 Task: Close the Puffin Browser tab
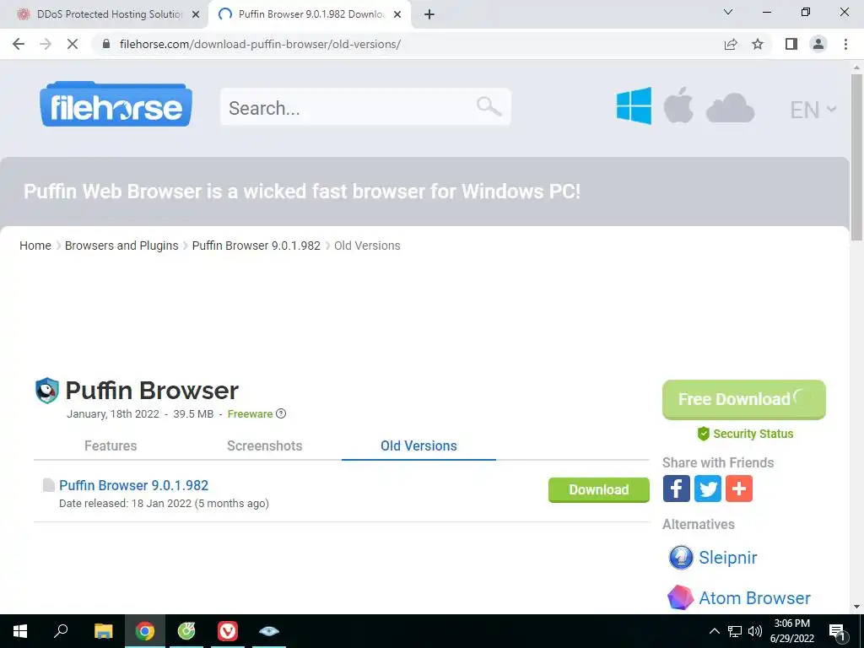click(397, 15)
